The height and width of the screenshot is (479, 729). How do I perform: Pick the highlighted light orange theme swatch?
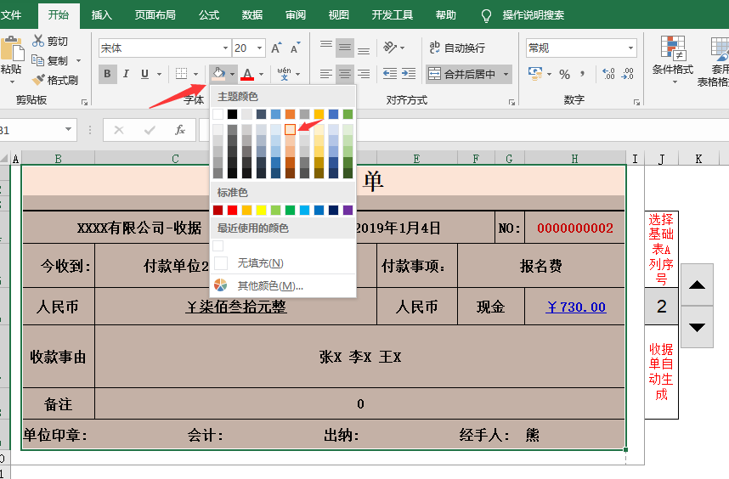(290, 129)
